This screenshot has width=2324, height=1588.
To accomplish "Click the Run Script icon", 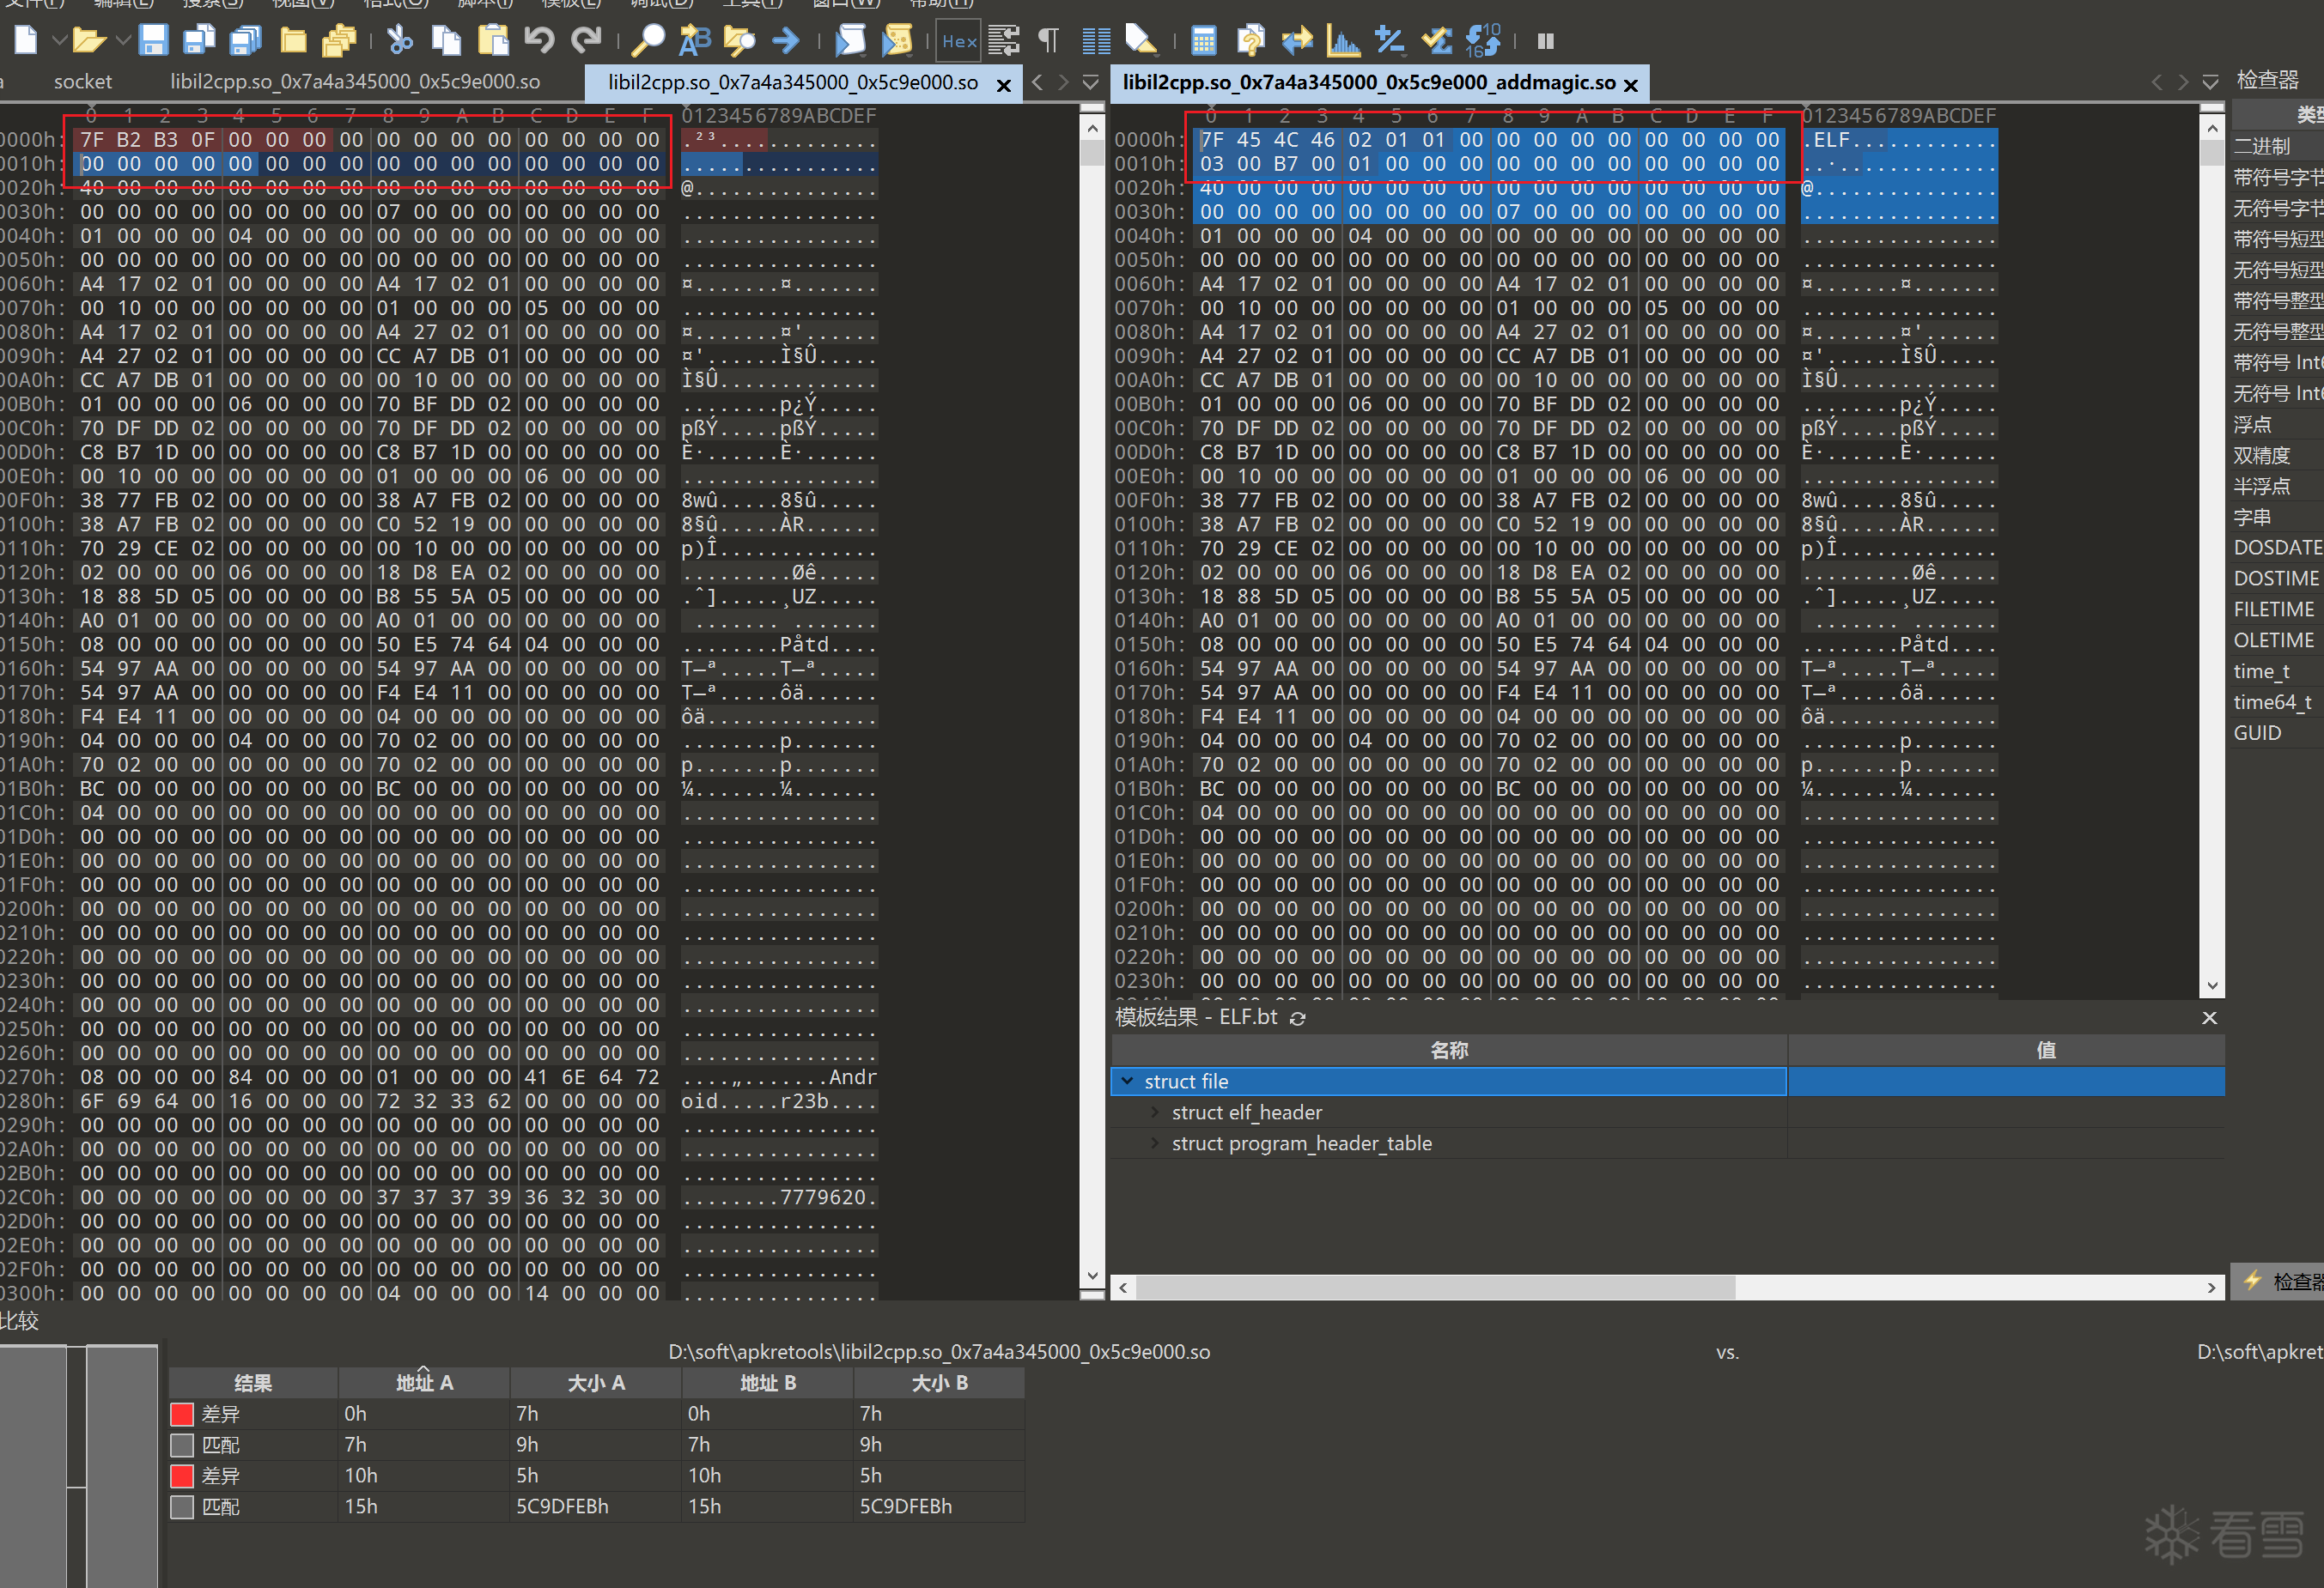I will pos(851,41).
